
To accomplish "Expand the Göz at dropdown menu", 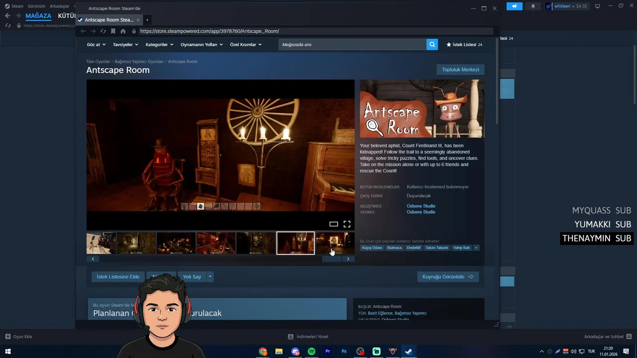I will tap(96, 44).
